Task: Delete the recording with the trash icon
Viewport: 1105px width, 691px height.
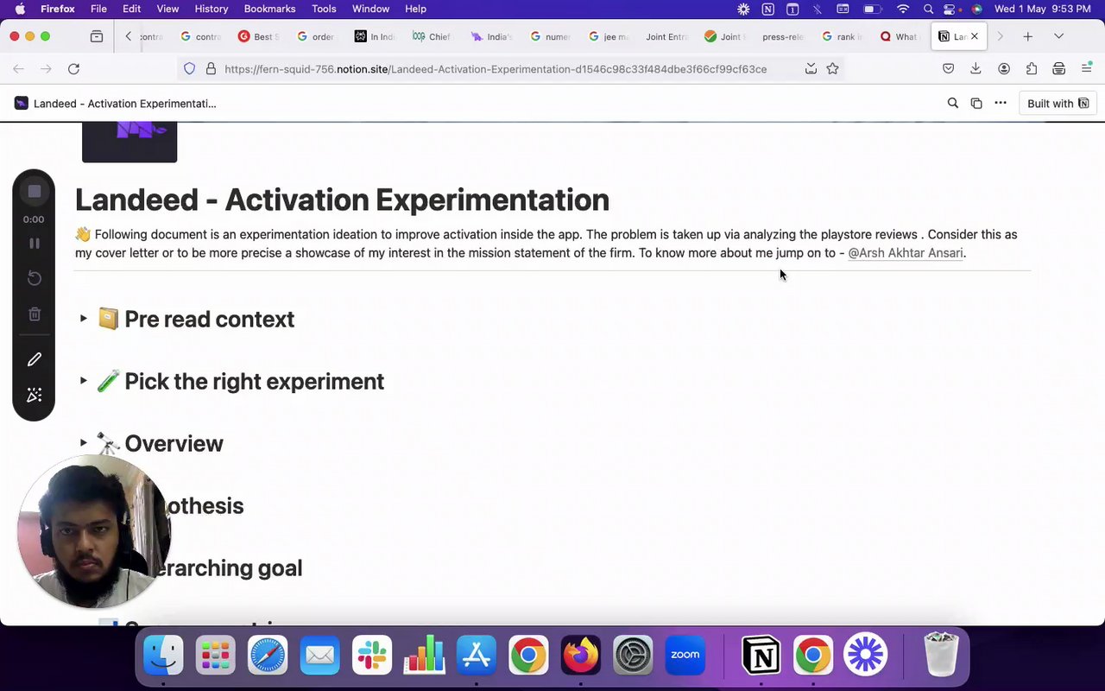Action: click(x=35, y=314)
